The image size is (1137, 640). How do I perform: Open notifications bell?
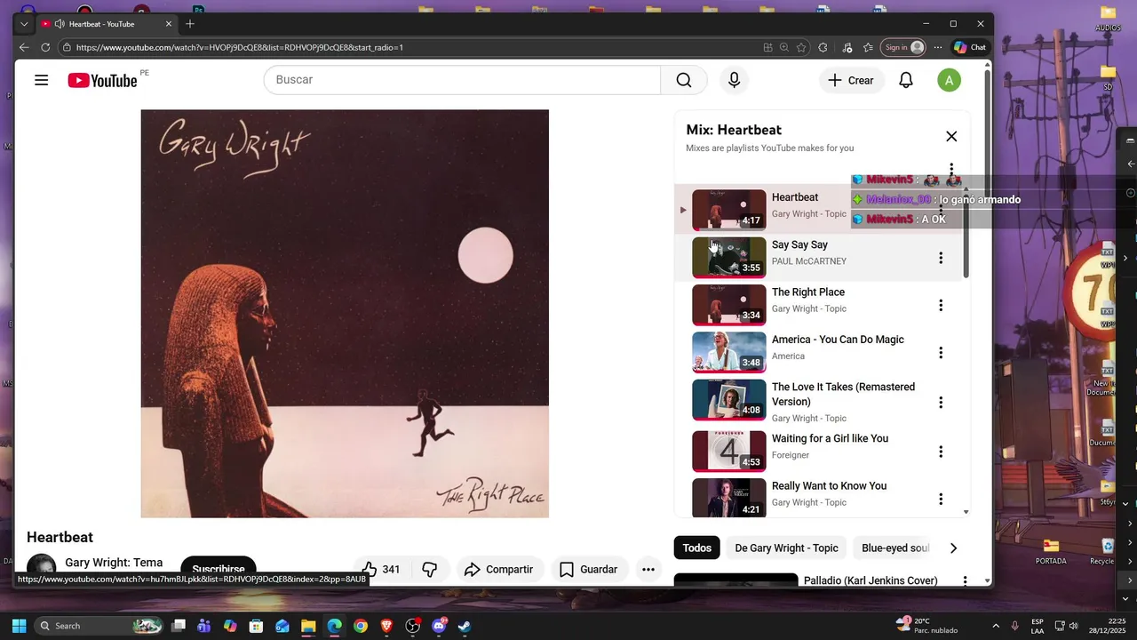[906, 80]
